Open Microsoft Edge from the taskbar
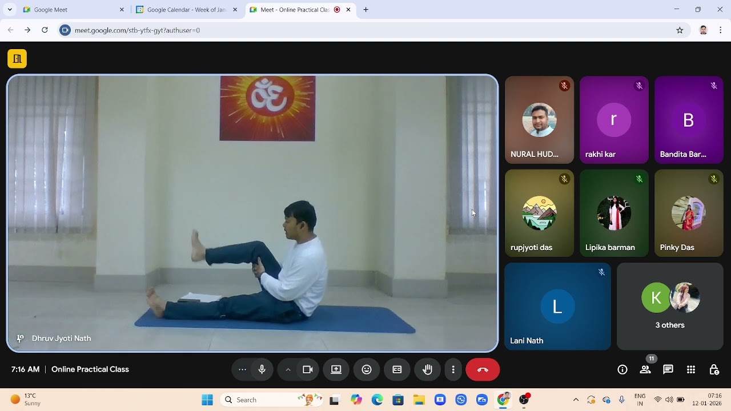The width and height of the screenshot is (731, 411). 377,400
